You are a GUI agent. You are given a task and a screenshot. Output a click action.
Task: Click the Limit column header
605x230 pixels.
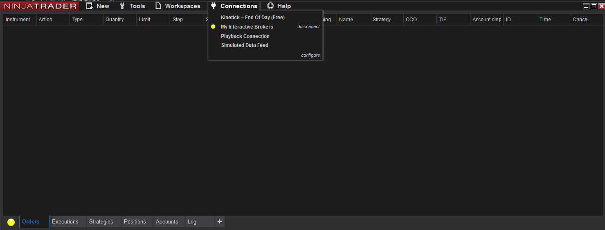pyautogui.click(x=153, y=19)
